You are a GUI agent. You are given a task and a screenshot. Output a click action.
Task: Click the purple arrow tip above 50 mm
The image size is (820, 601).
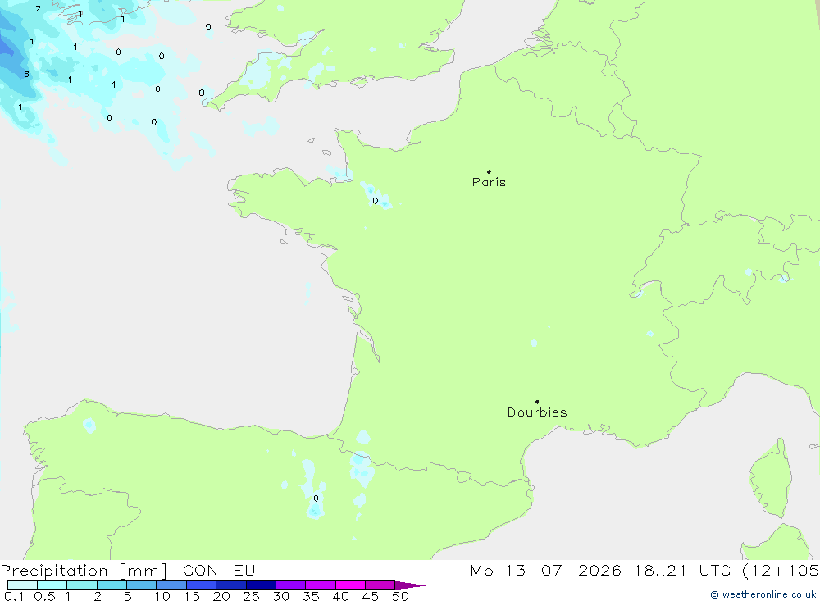pyautogui.click(x=409, y=585)
